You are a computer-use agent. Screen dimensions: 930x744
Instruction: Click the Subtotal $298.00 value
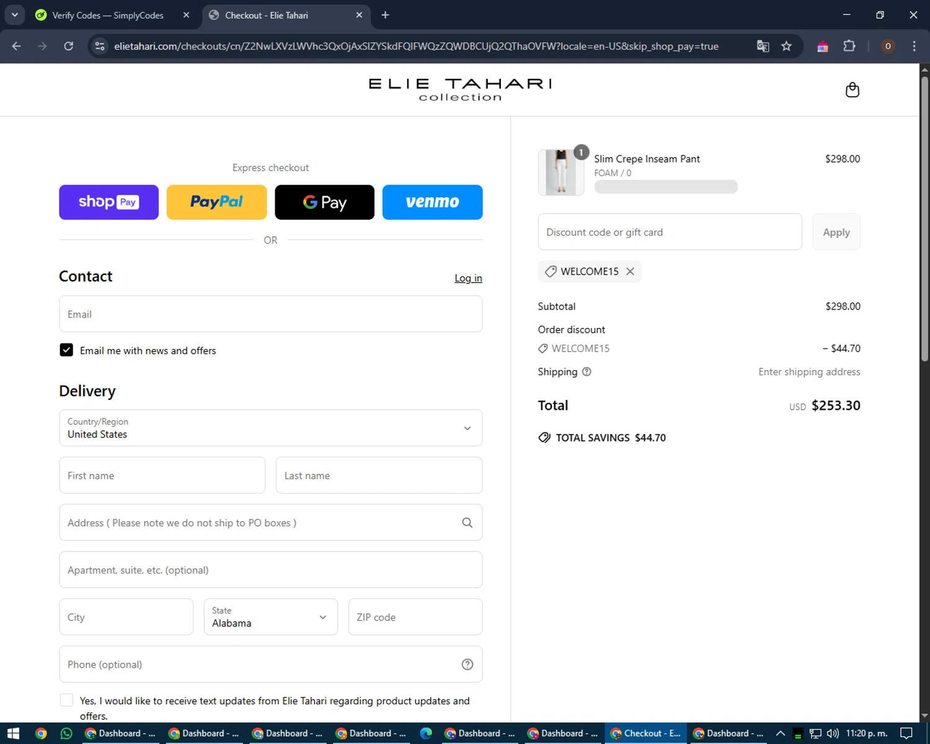point(843,306)
